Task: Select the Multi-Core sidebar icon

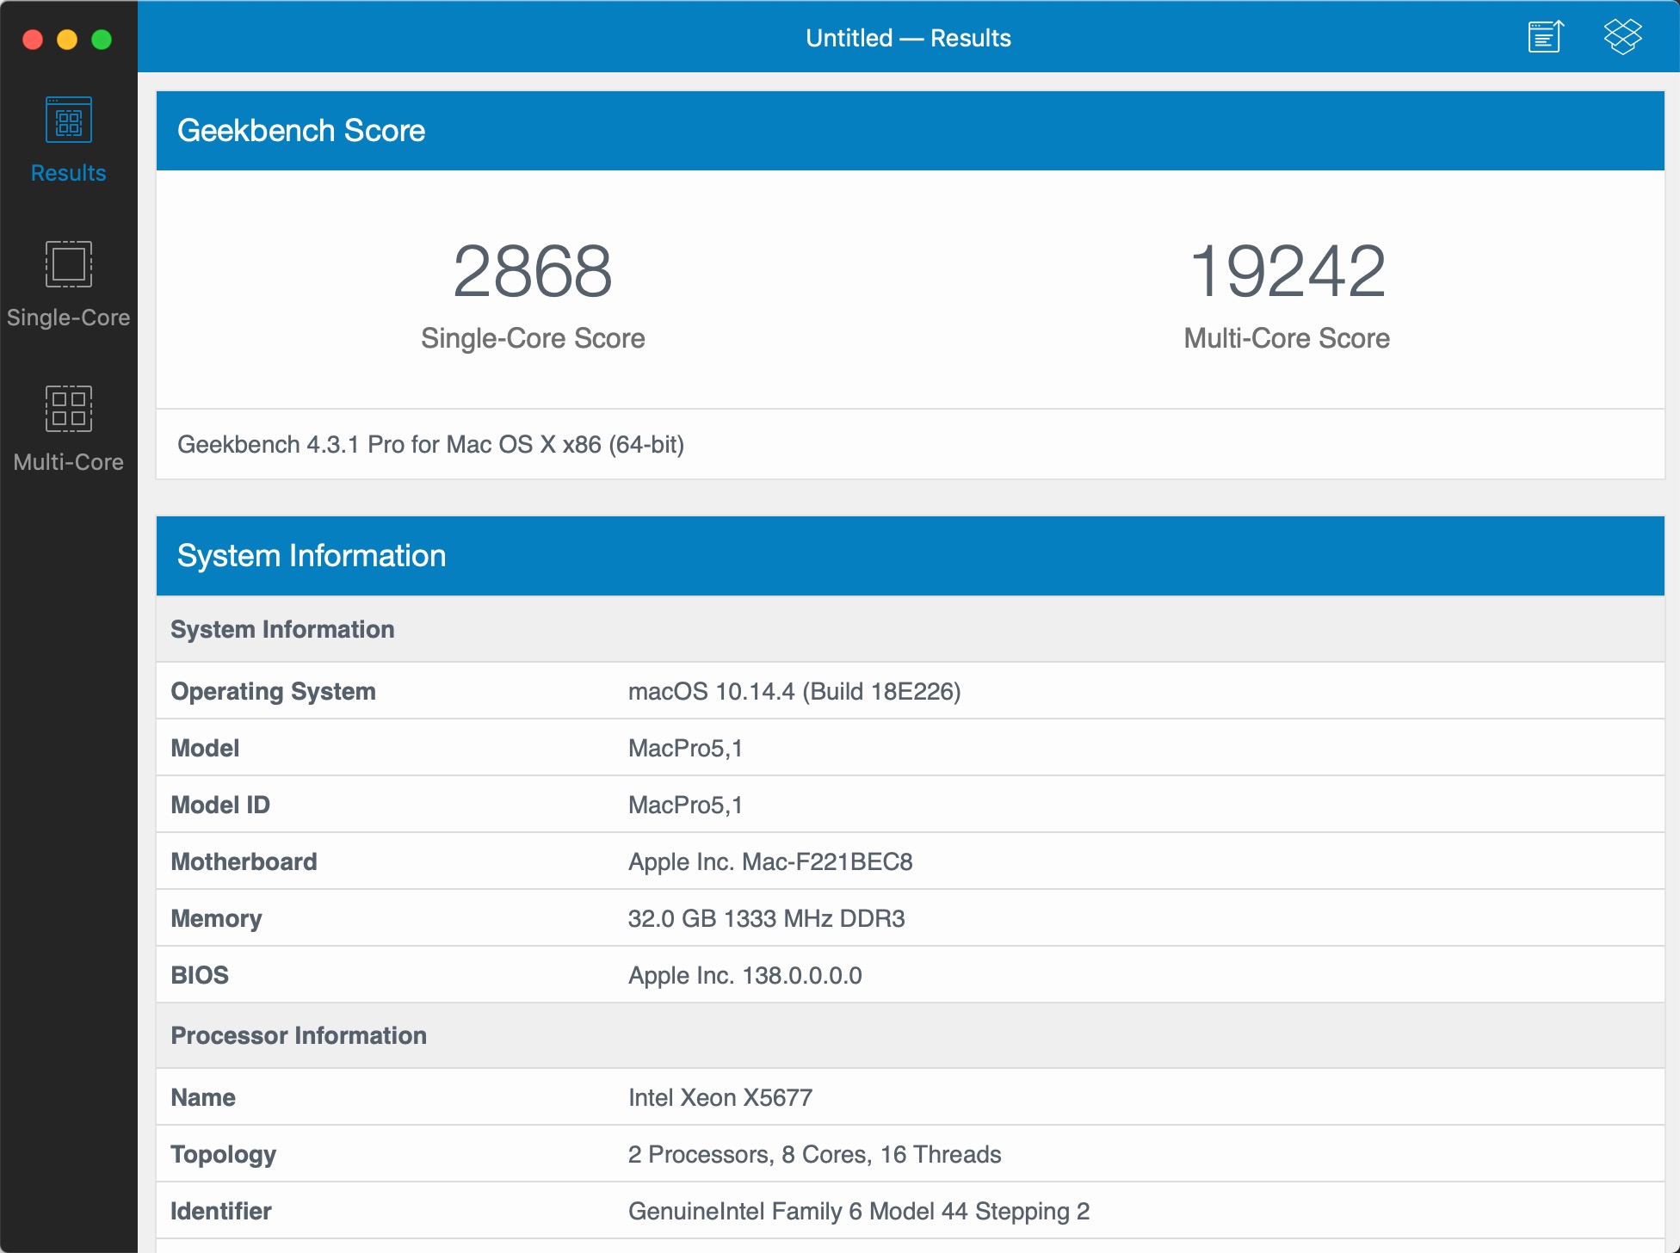Action: (x=68, y=409)
